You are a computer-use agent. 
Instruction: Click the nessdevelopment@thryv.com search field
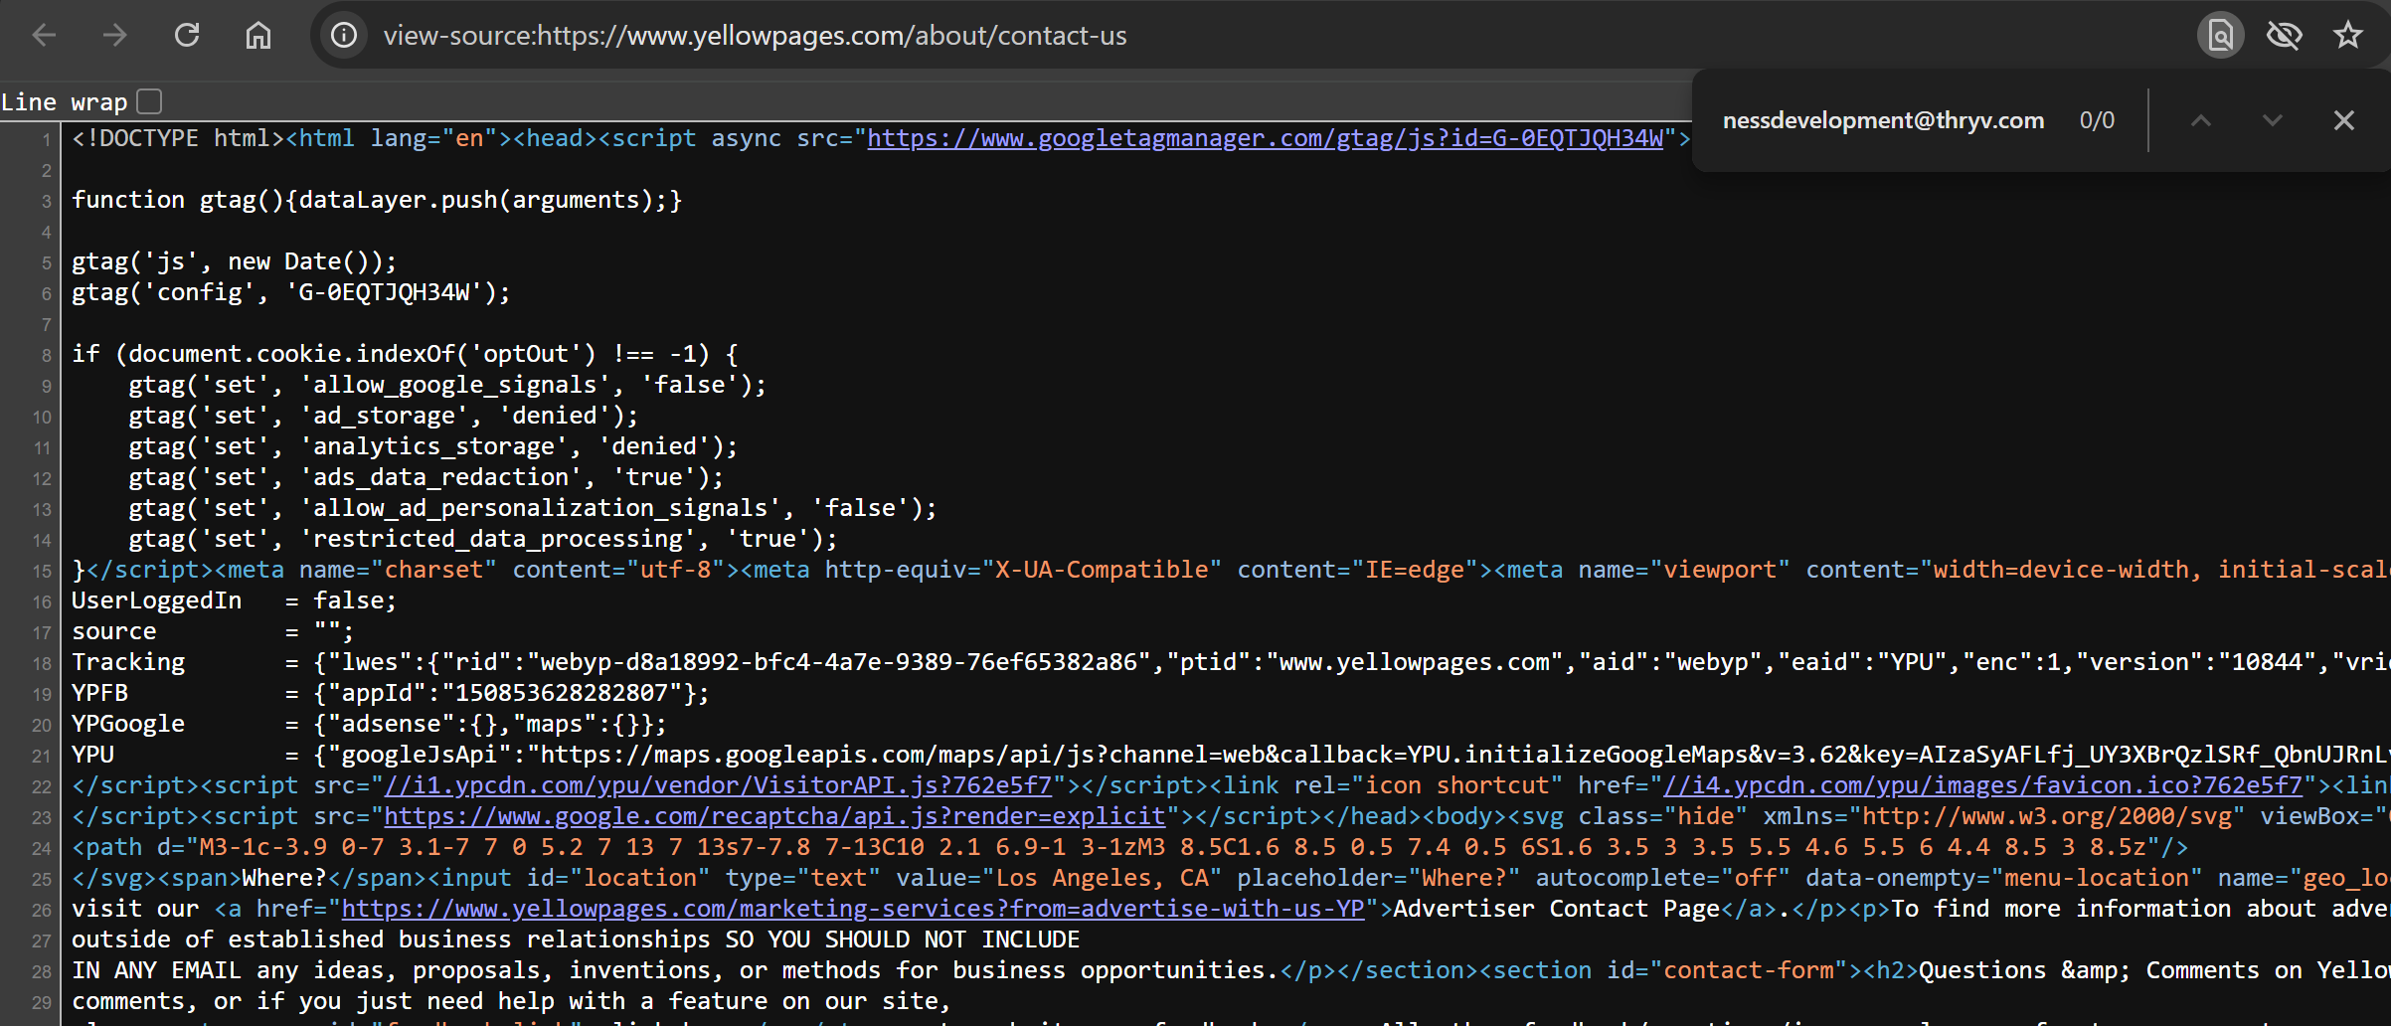pos(1882,119)
